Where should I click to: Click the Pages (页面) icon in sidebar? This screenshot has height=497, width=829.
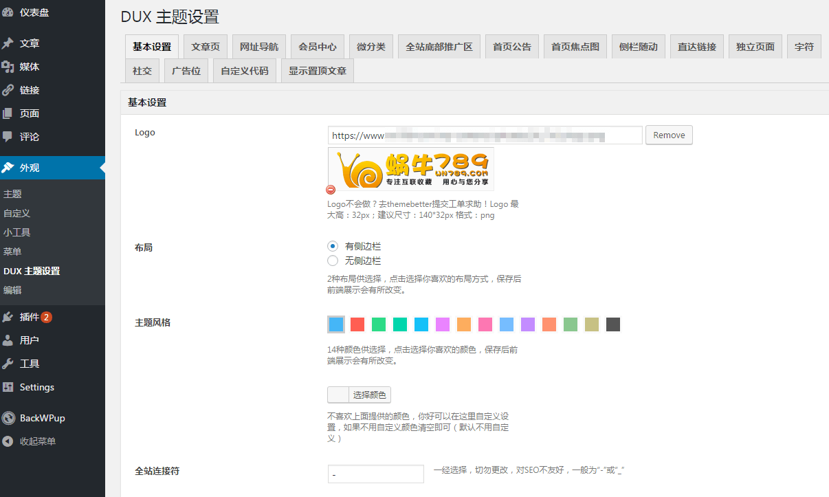(8, 113)
